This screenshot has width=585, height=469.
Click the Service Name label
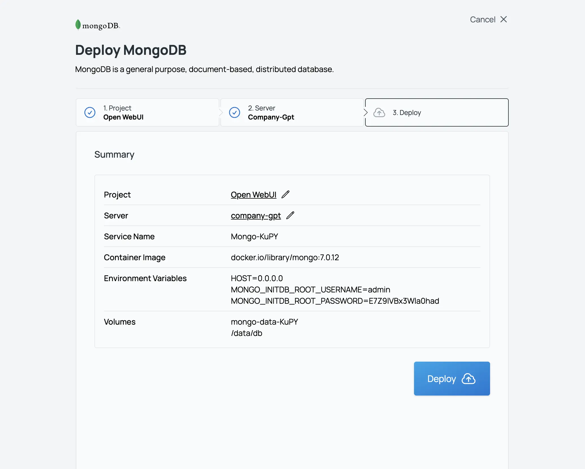pyautogui.click(x=129, y=236)
